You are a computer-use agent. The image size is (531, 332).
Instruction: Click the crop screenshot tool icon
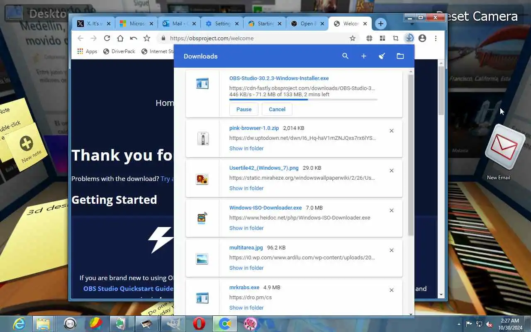point(396,38)
